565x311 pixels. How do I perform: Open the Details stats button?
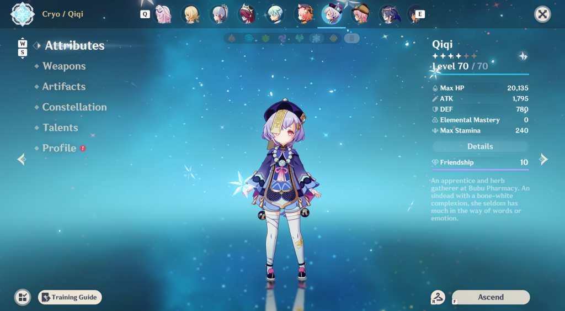(x=480, y=146)
